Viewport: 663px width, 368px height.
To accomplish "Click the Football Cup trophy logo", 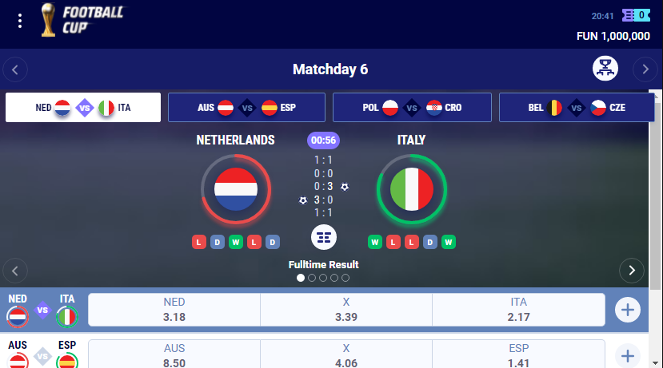I will coord(48,20).
